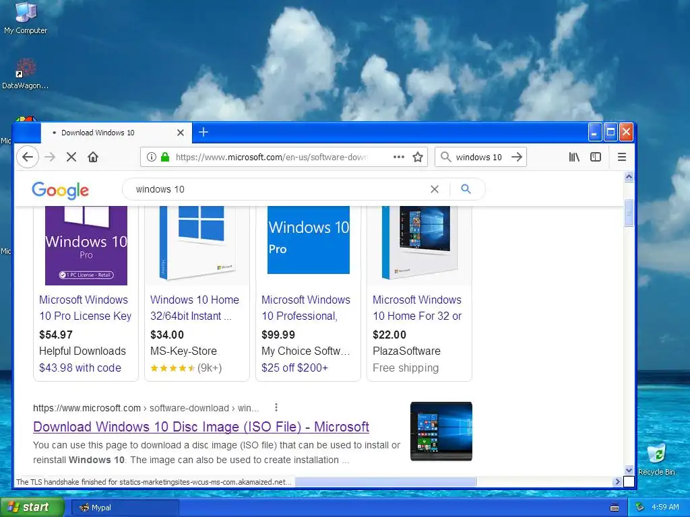Click the system tray notification icon
This screenshot has width=690, height=517.
click(x=640, y=508)
